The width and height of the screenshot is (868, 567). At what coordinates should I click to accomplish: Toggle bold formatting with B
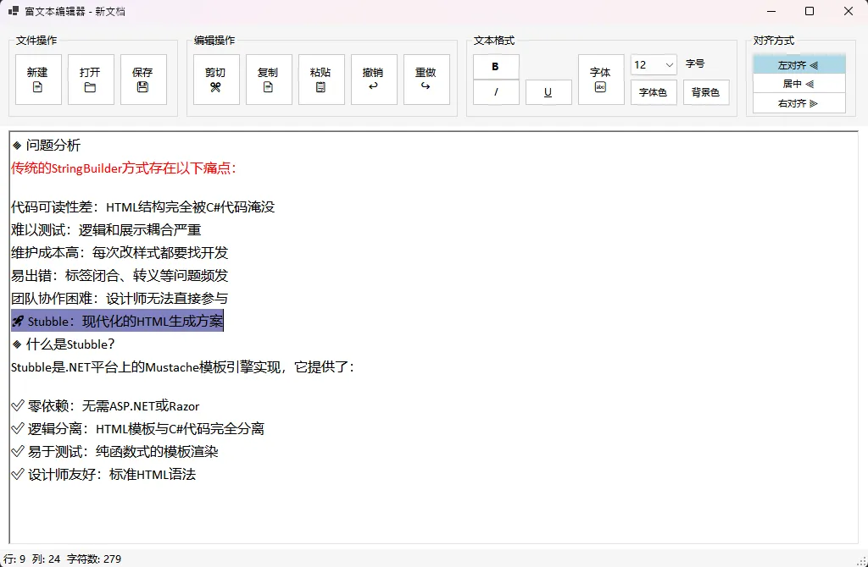click(496, 67)
